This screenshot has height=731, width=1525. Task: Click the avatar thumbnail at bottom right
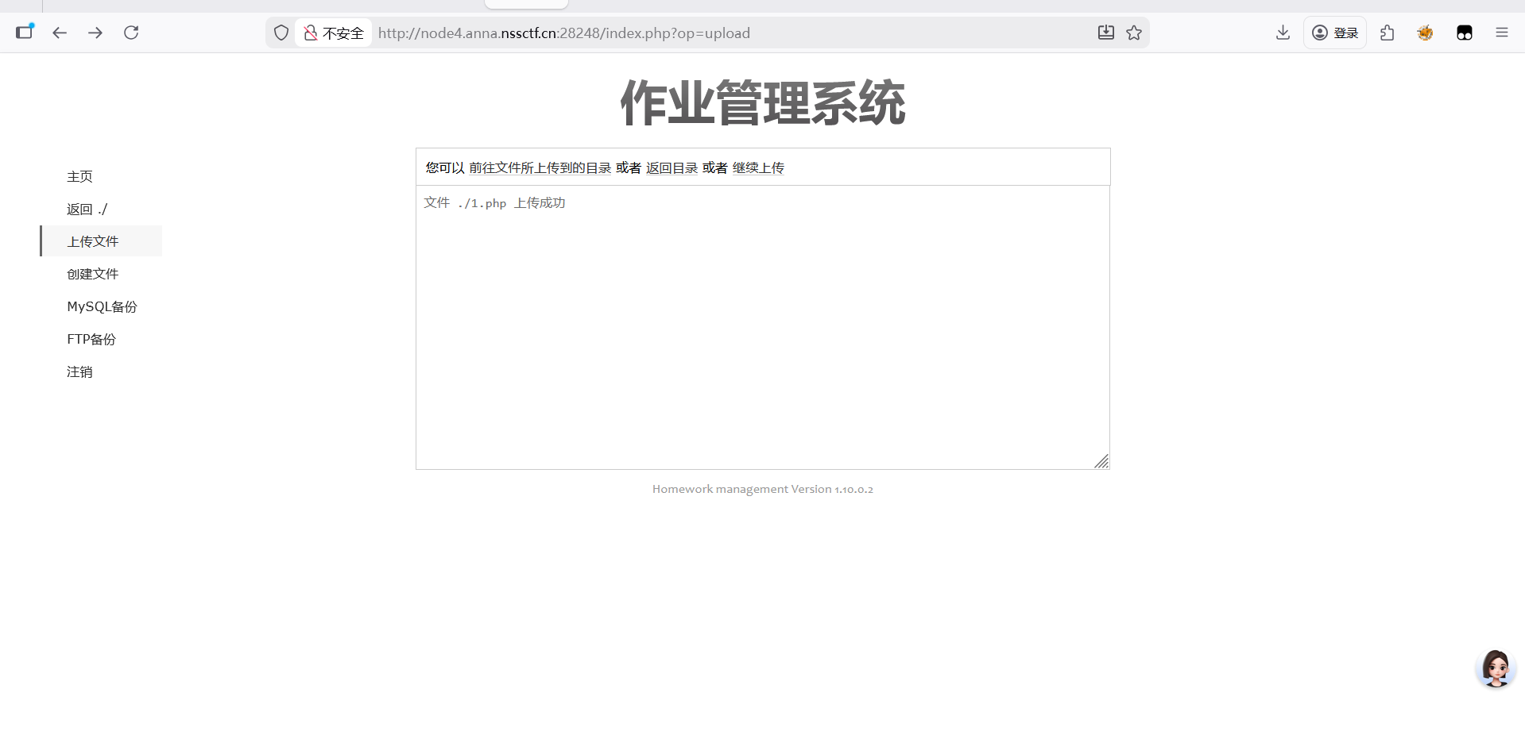[x=1496, y=668]
